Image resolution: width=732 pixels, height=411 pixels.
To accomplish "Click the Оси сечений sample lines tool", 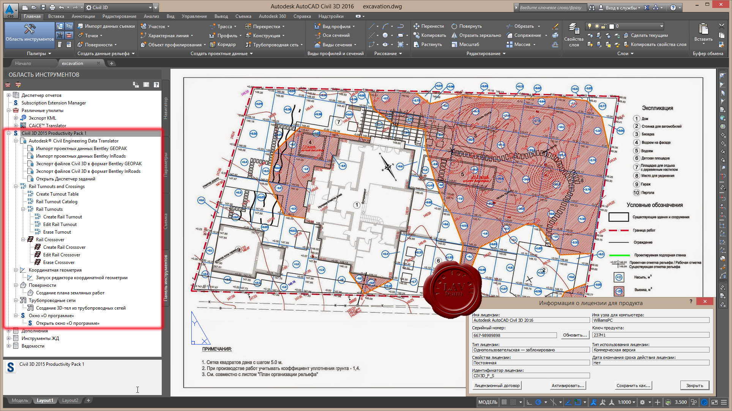I will click(x=332, y=35).
